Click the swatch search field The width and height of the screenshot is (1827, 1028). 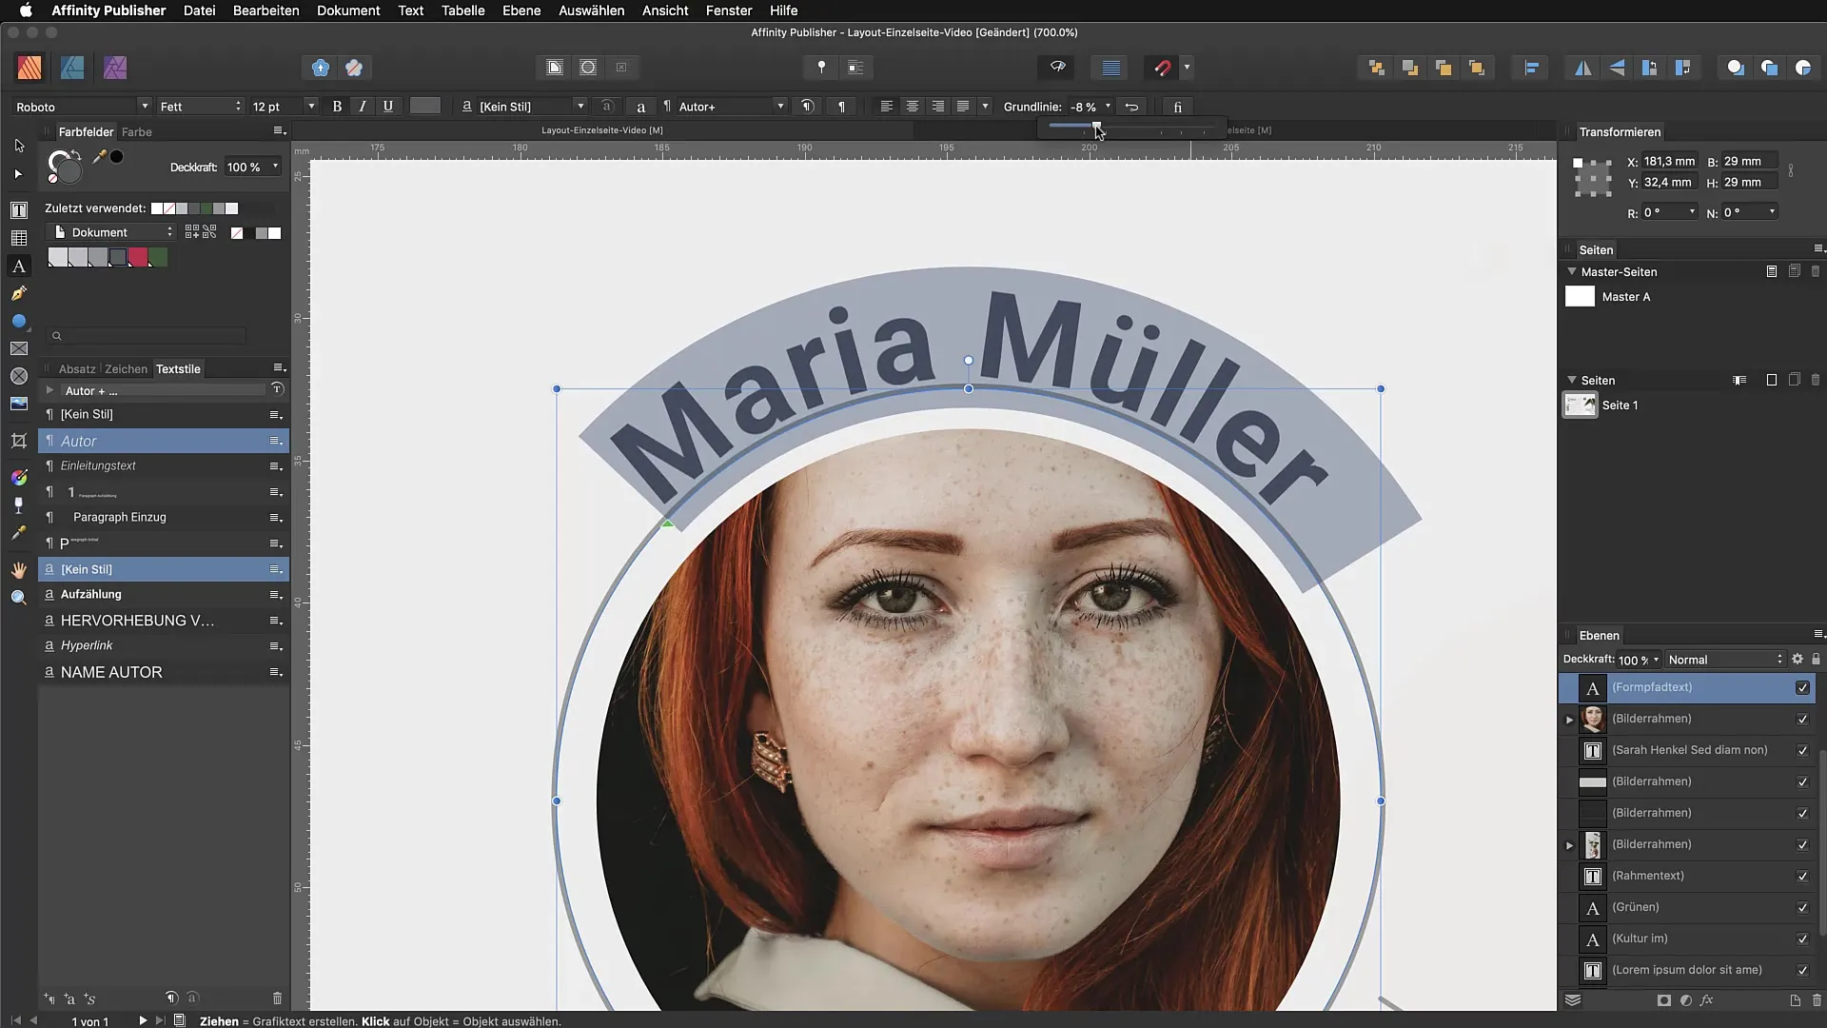click(x=147, y=335)
